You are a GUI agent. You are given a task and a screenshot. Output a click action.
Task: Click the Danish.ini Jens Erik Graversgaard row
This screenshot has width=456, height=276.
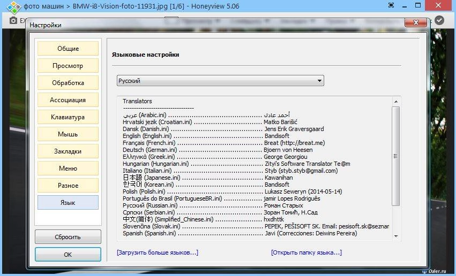223,129
